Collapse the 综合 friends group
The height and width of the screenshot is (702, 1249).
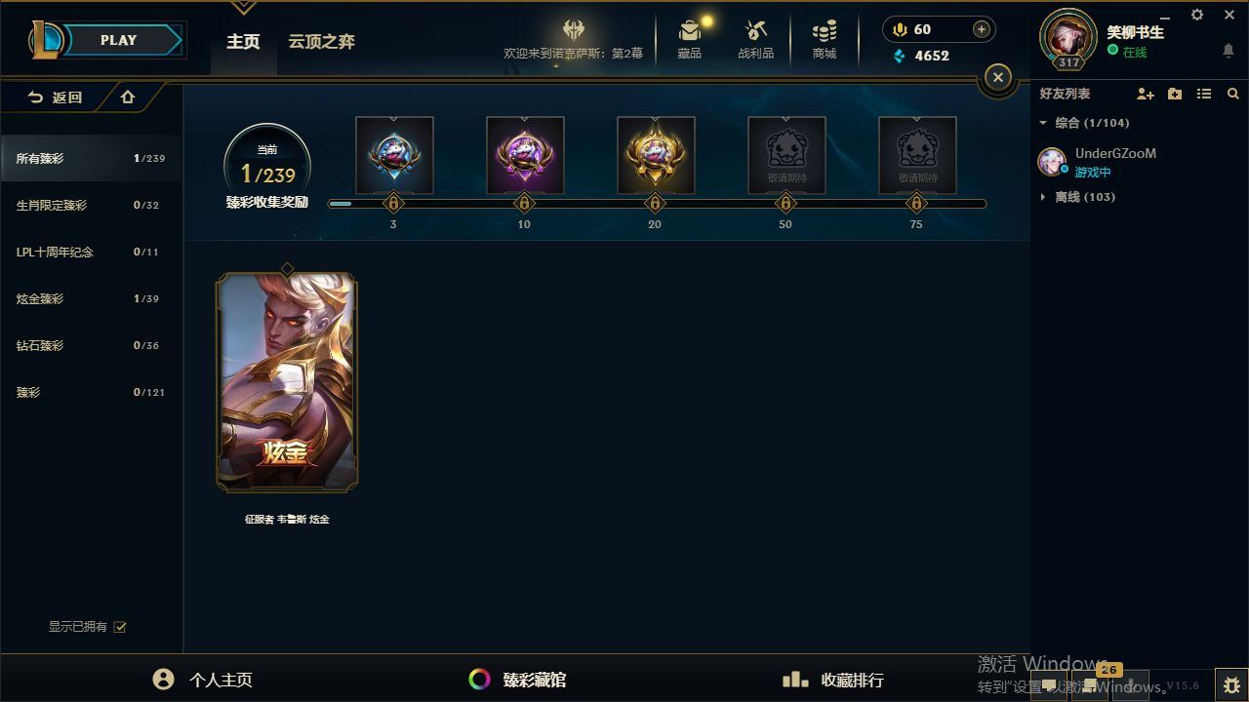(1043, 123)
